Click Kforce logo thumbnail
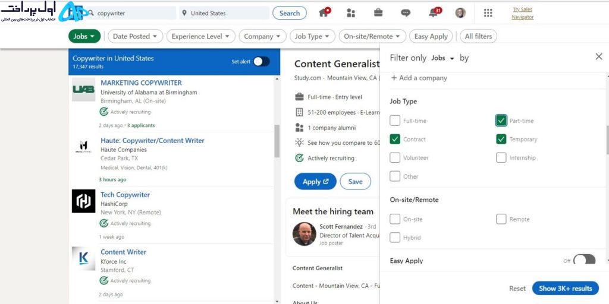 click(83, 258)
